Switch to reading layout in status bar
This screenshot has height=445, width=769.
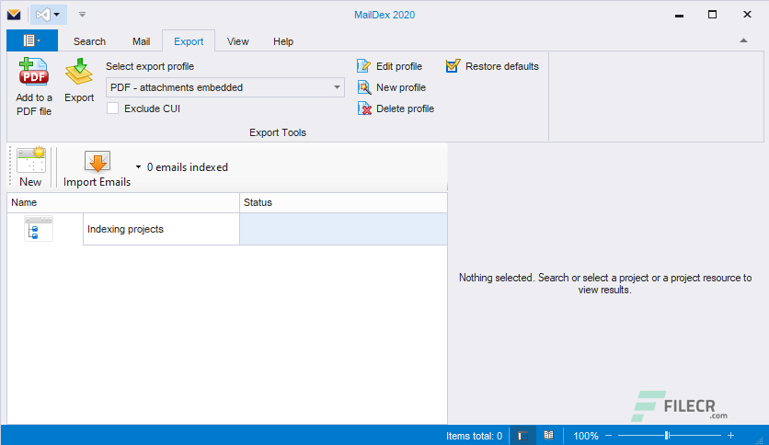click(548, 435)
